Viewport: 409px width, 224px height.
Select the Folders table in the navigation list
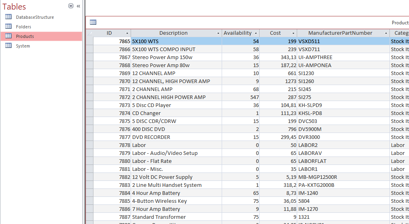click(24, 27)
